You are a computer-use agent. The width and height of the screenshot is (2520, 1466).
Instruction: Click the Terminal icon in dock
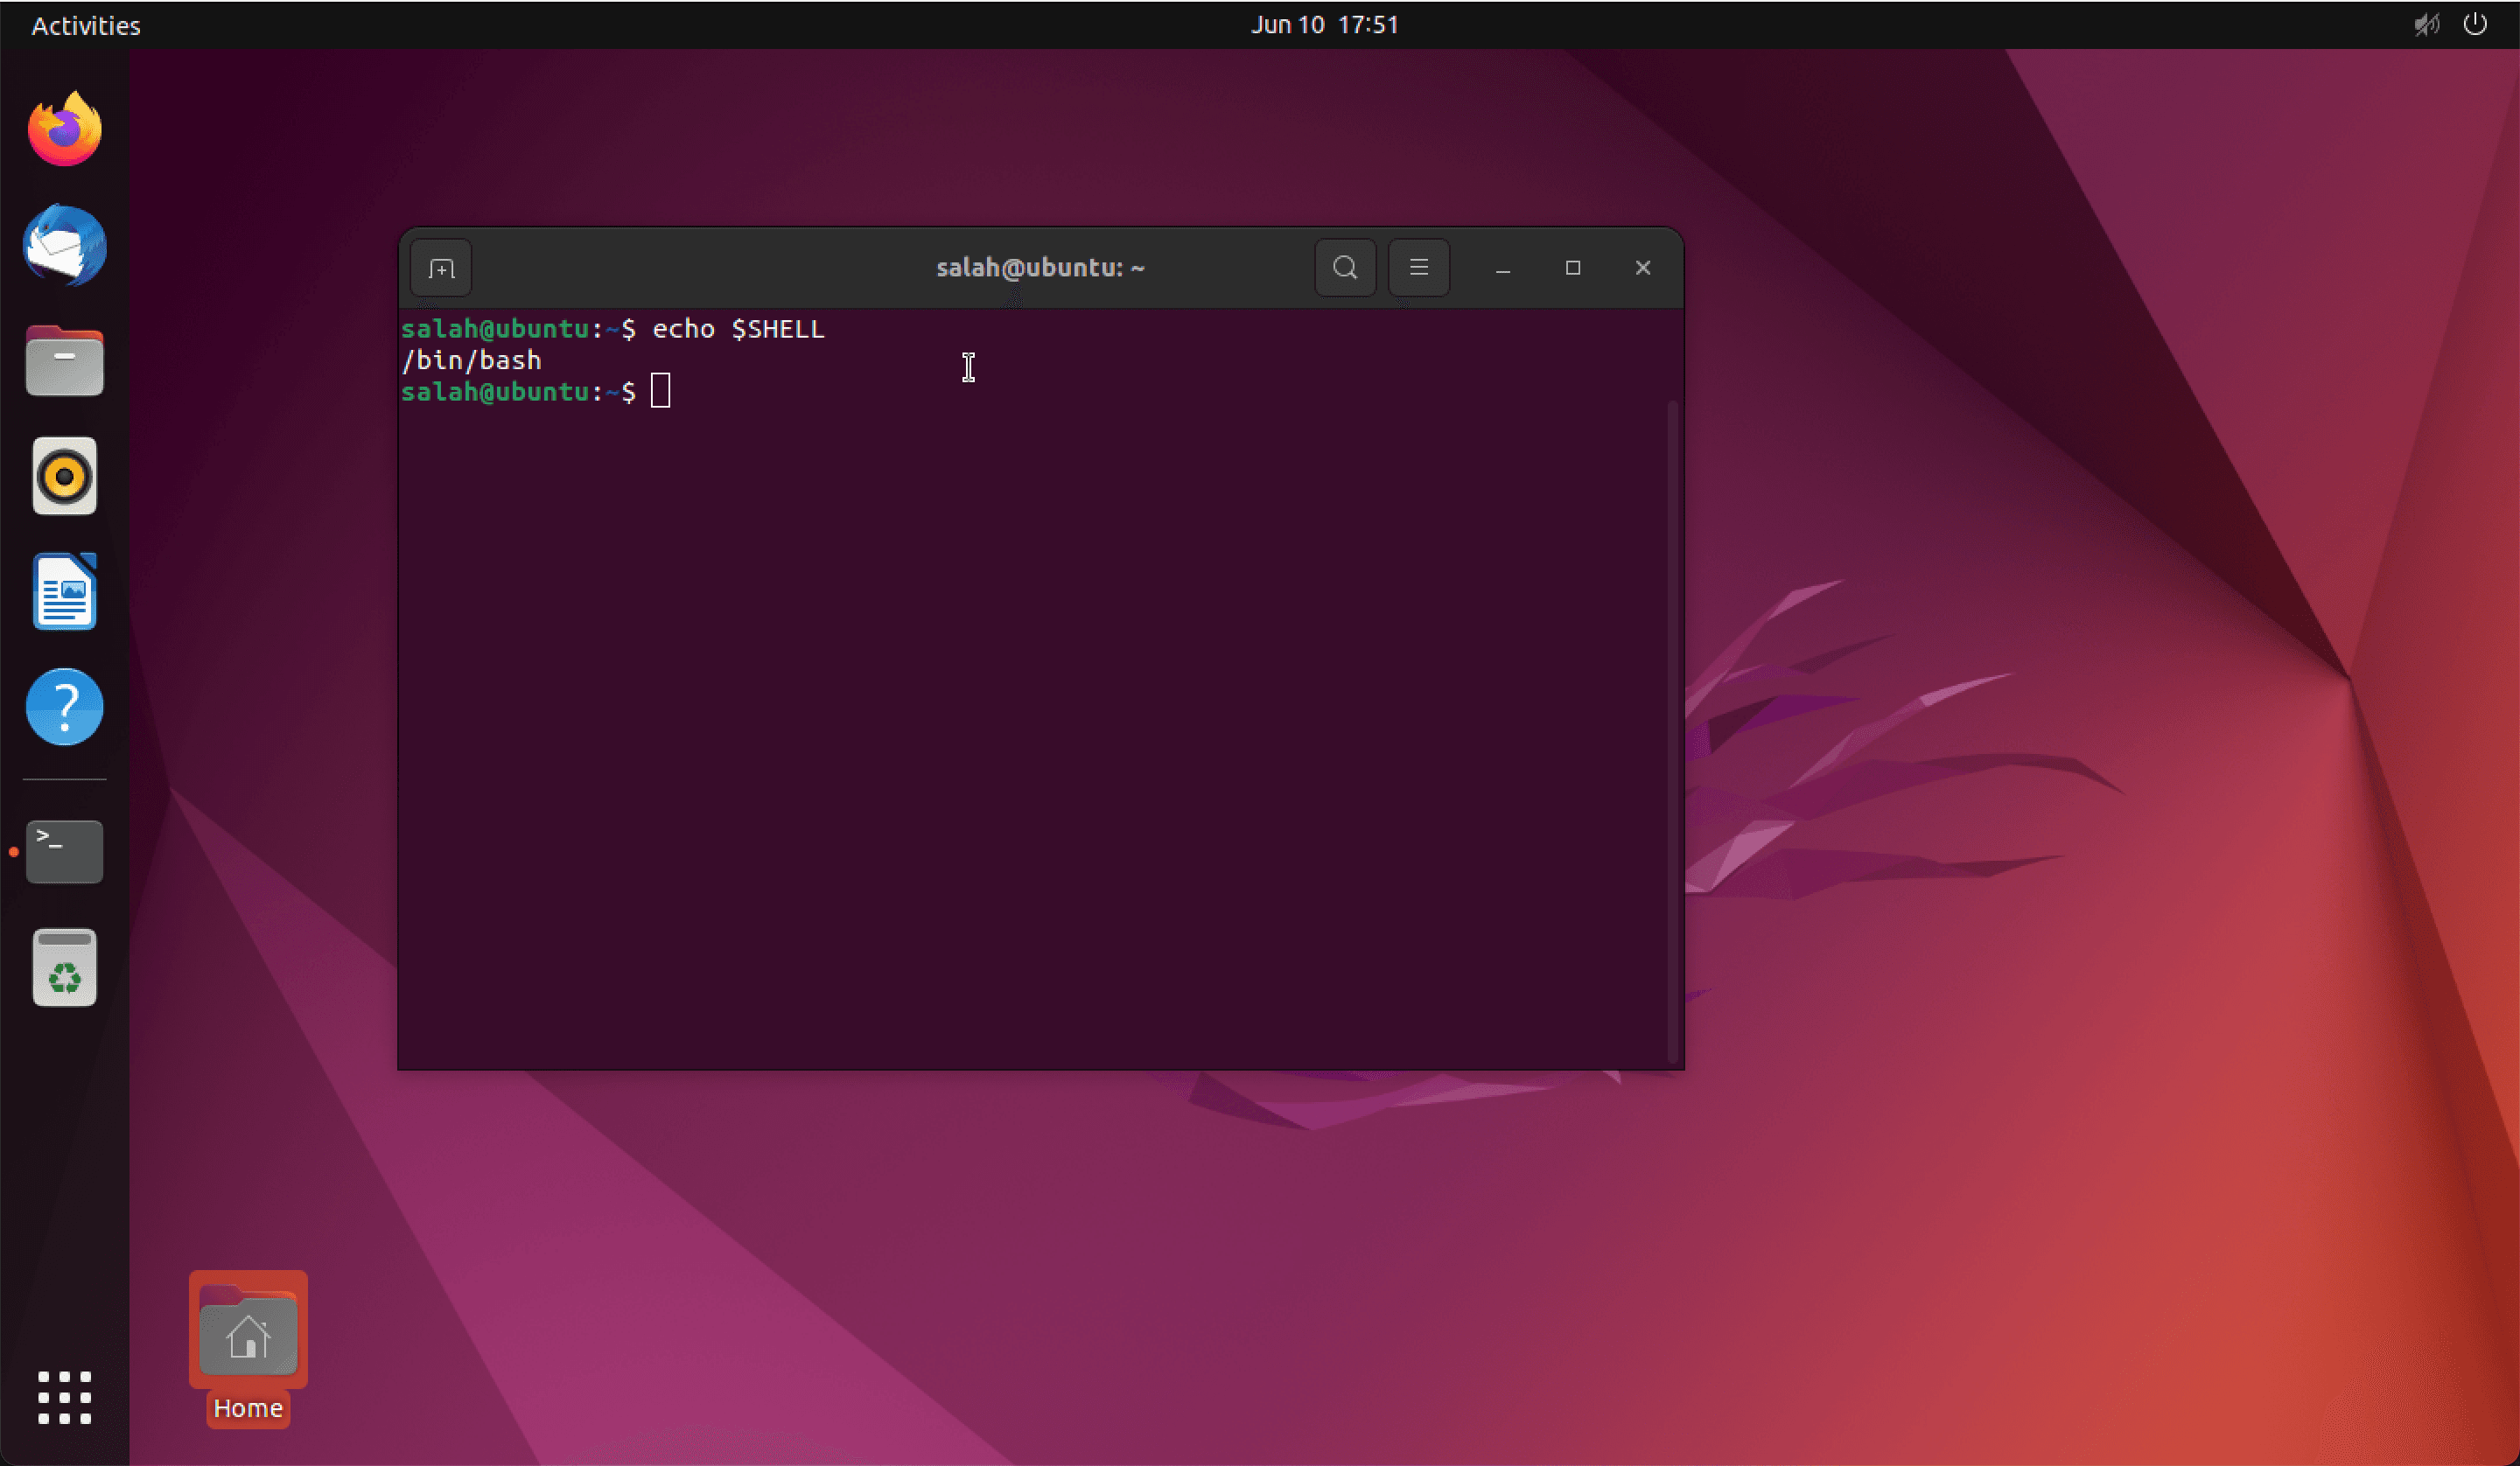coord(65,851)
